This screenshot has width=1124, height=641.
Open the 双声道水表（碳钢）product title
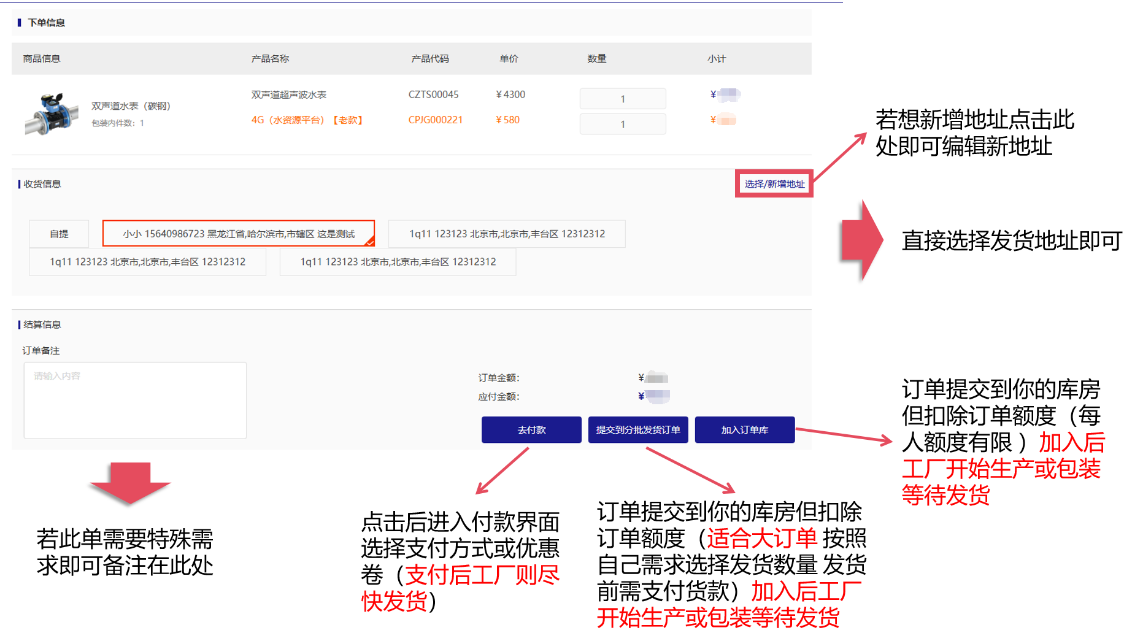[131, 106]
